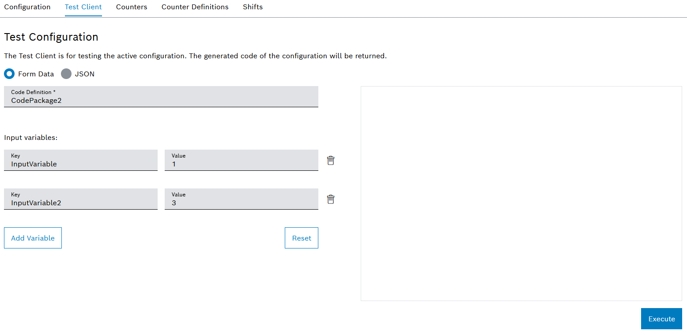Click the empty results output panel

pos(521,193)
